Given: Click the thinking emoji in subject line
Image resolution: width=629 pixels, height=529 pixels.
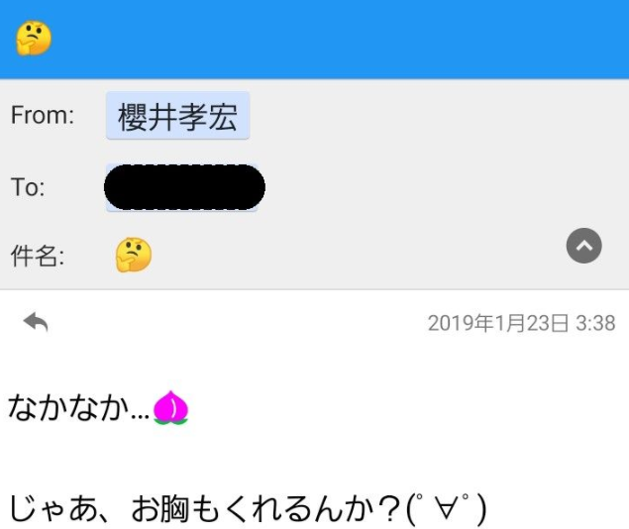Looking at the screenshot, I should pos(134,255).
